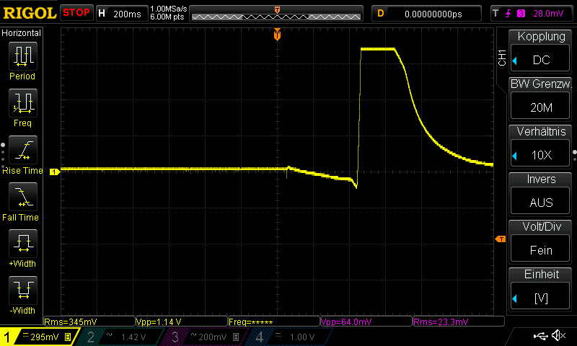Select the Fall Time measurement icon
Image resolution: width=577 pixels, height=346 pixels.
click(x=23, y=197)
